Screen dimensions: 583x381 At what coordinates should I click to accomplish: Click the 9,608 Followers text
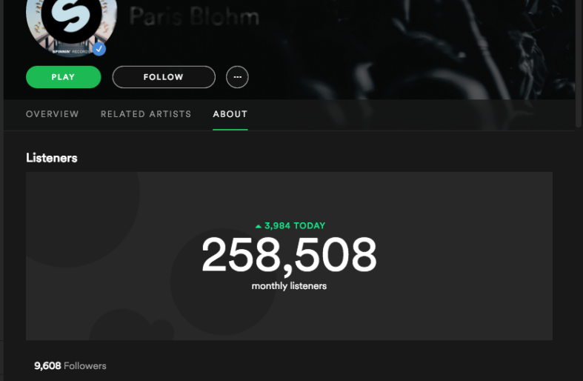(x=70, y=365)
